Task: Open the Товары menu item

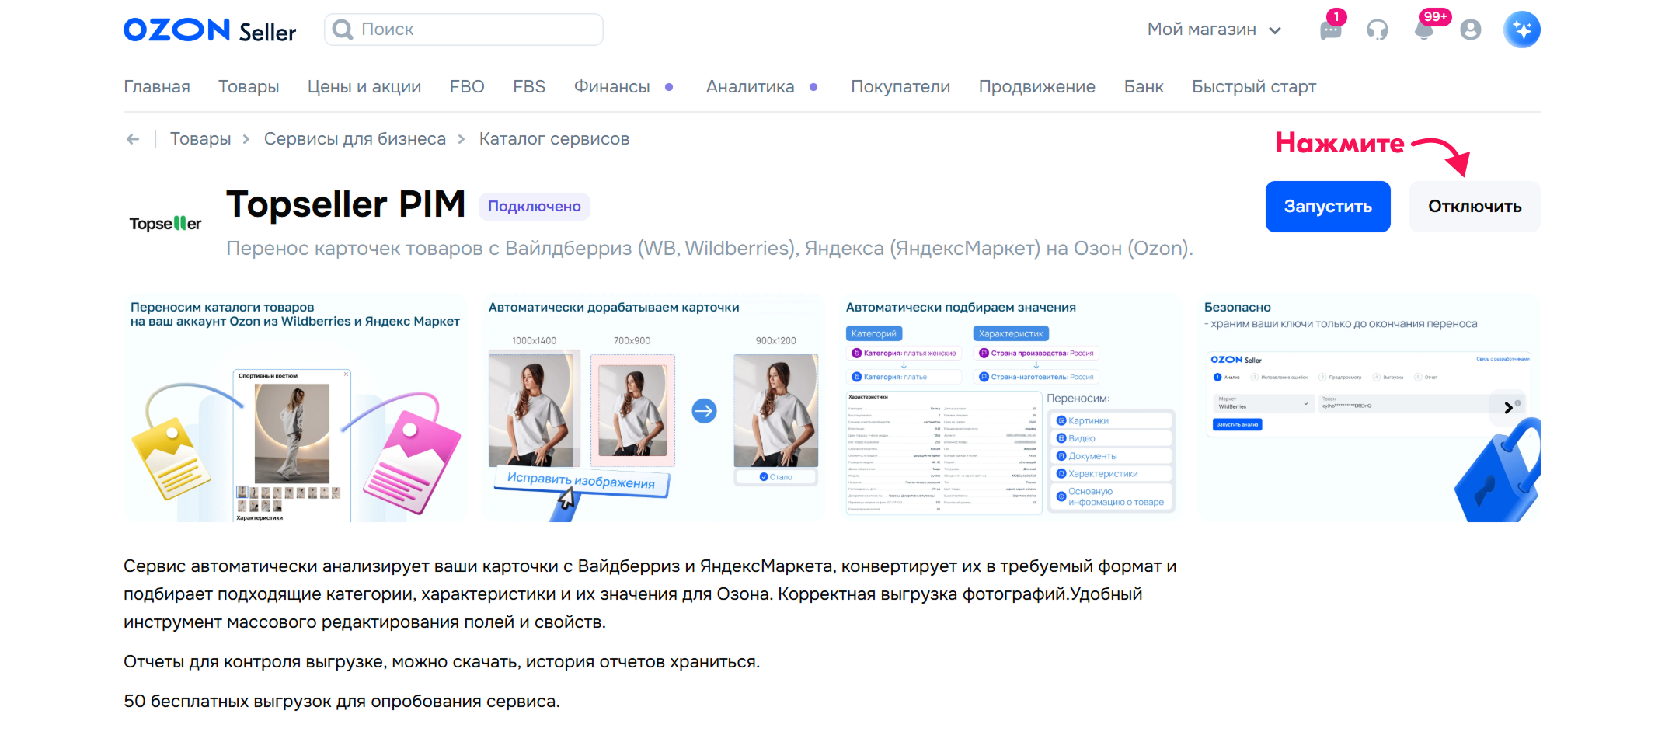Action: click(x=249, y=87)
